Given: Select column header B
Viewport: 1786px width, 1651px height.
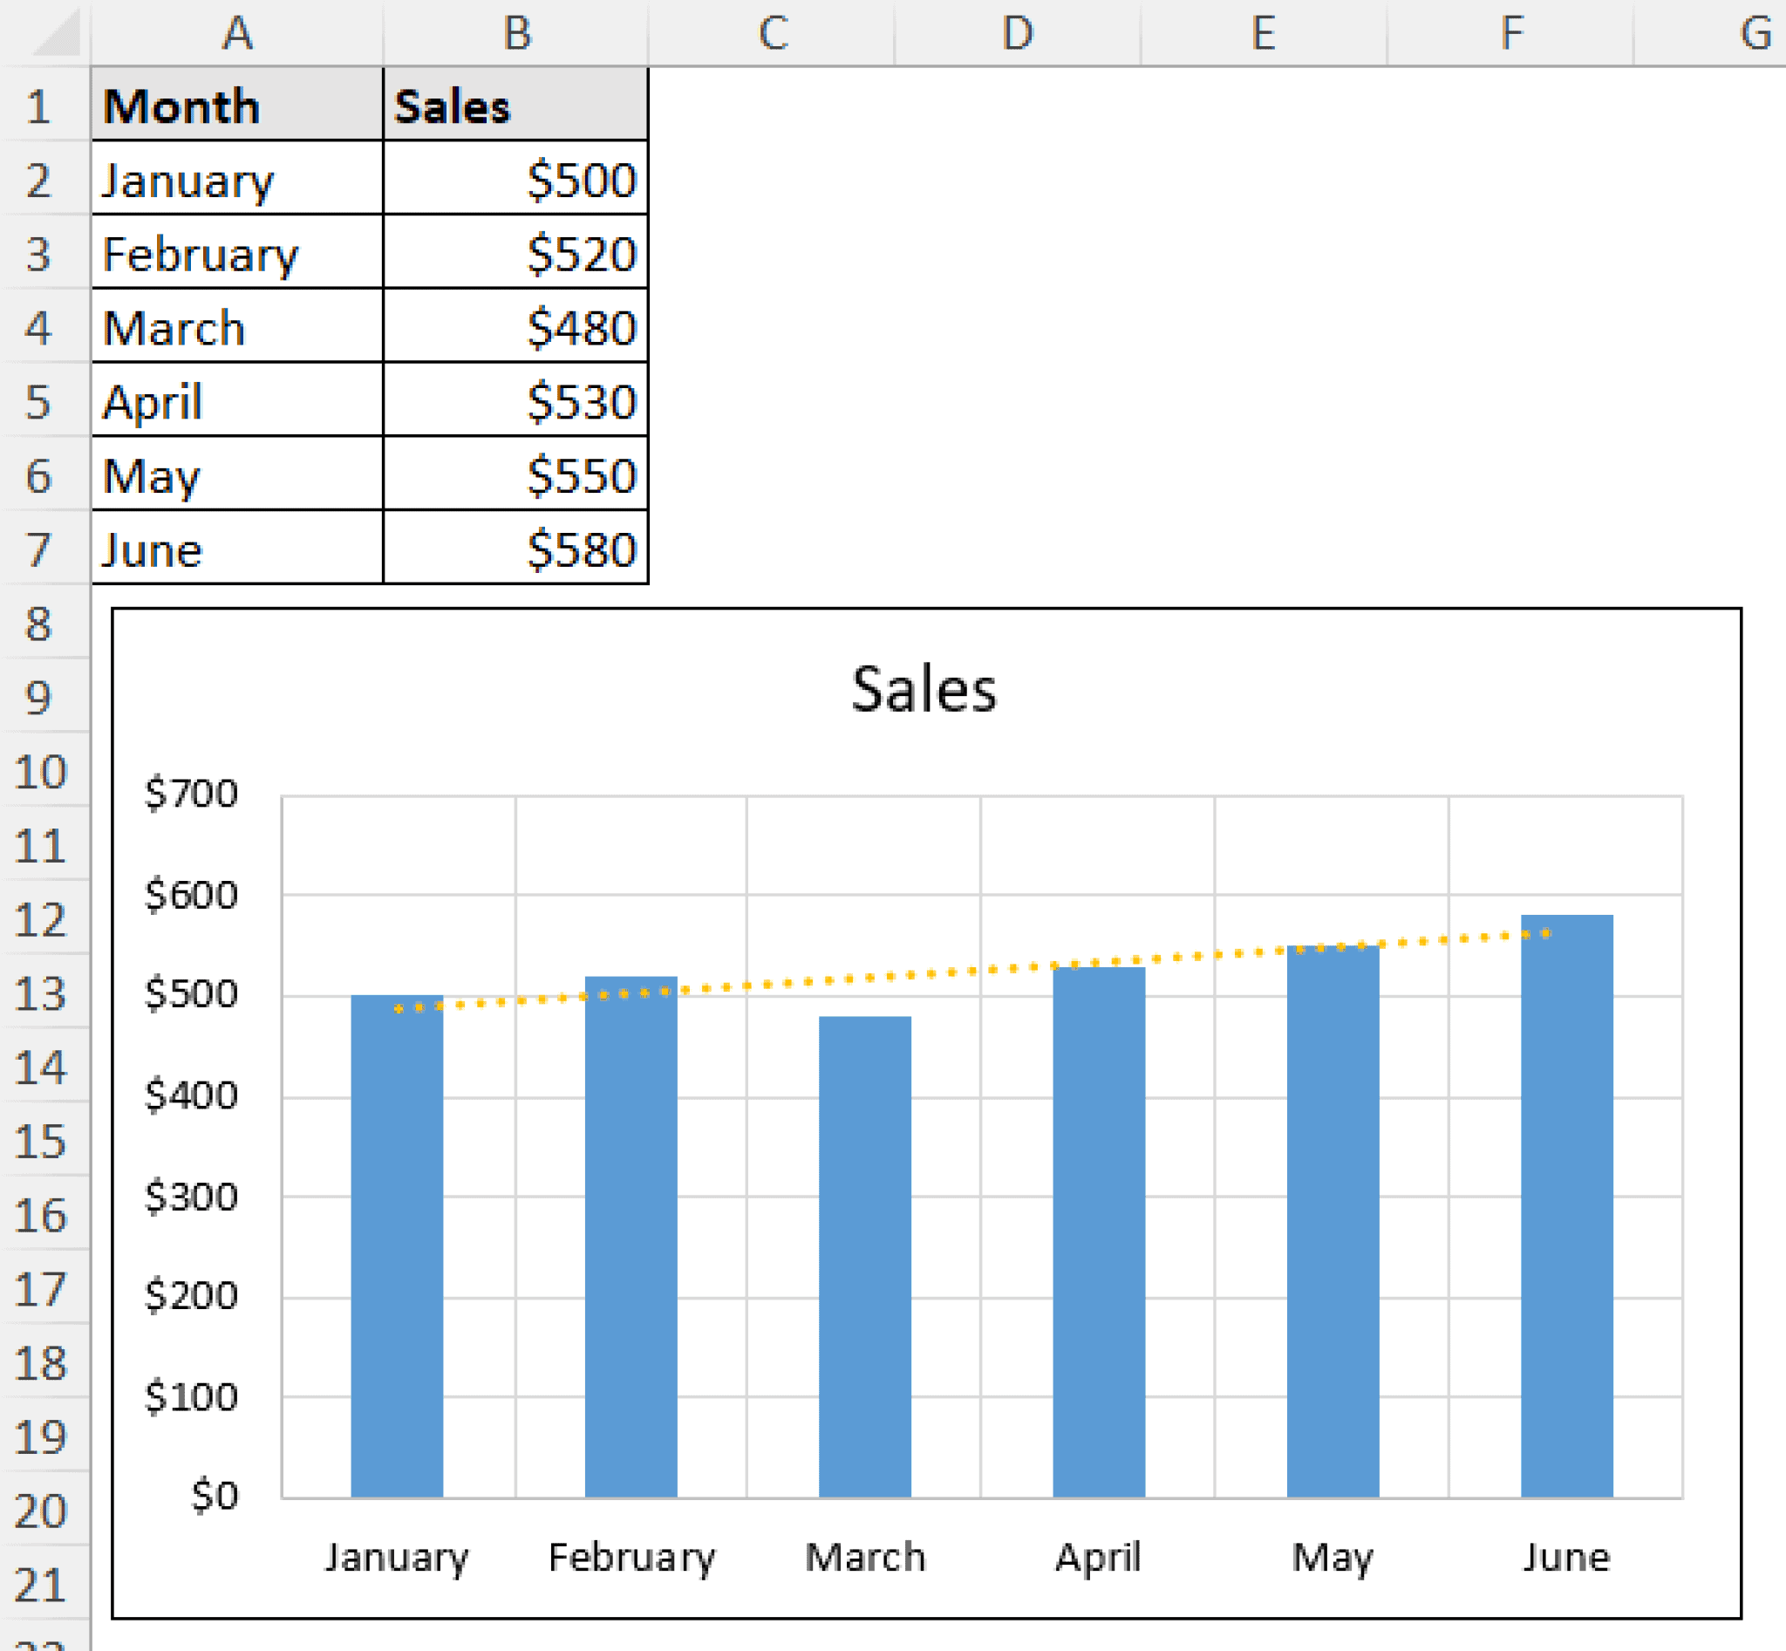Looking at the screenshot, I should click(516, 34).
